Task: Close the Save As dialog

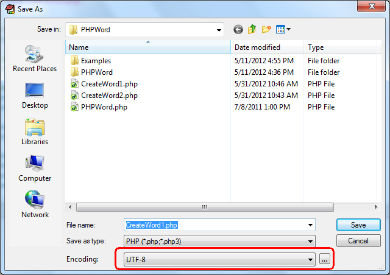Action: [x=372, y=6]
